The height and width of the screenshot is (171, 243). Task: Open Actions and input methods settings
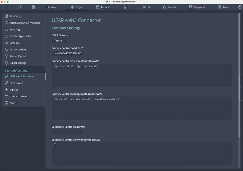tap(24, 23)
